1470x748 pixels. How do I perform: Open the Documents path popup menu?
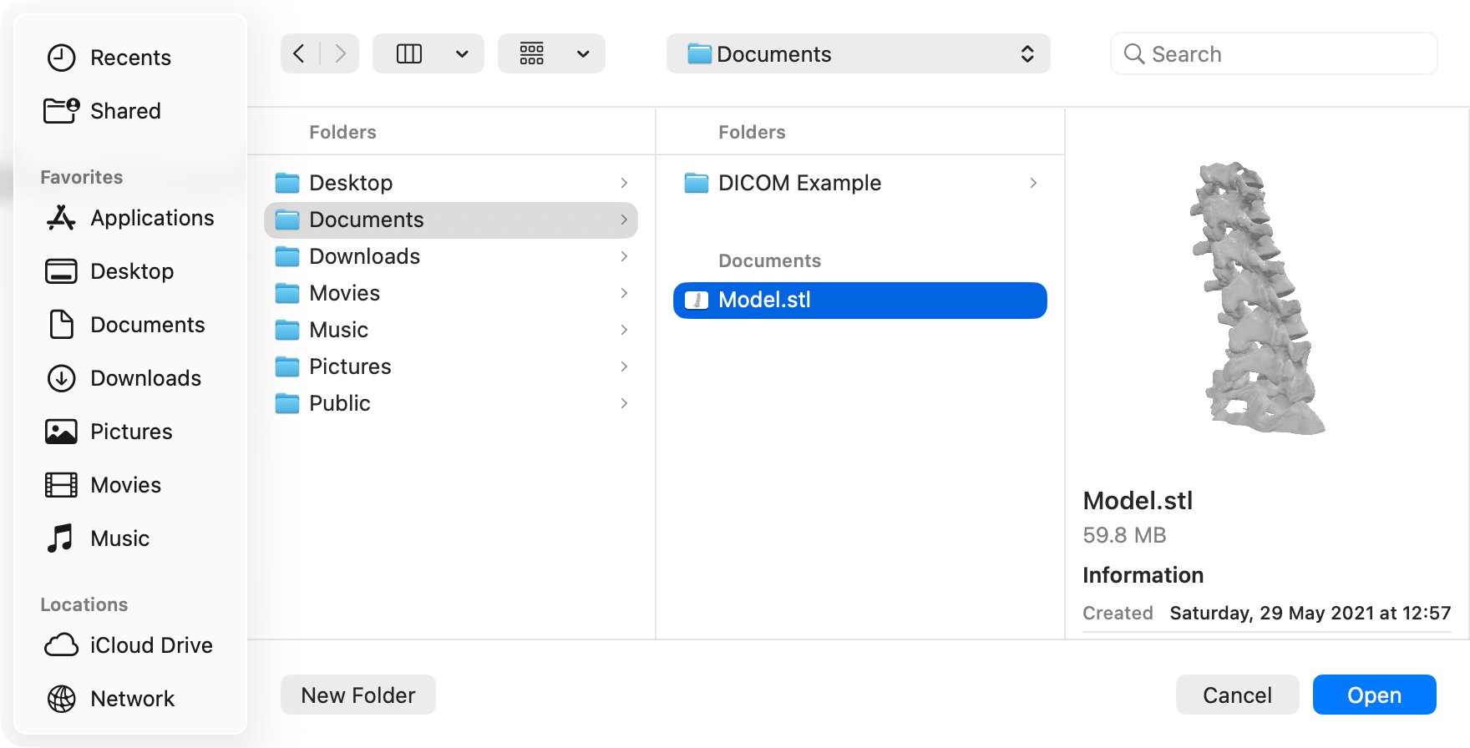[x=859, y=54]
